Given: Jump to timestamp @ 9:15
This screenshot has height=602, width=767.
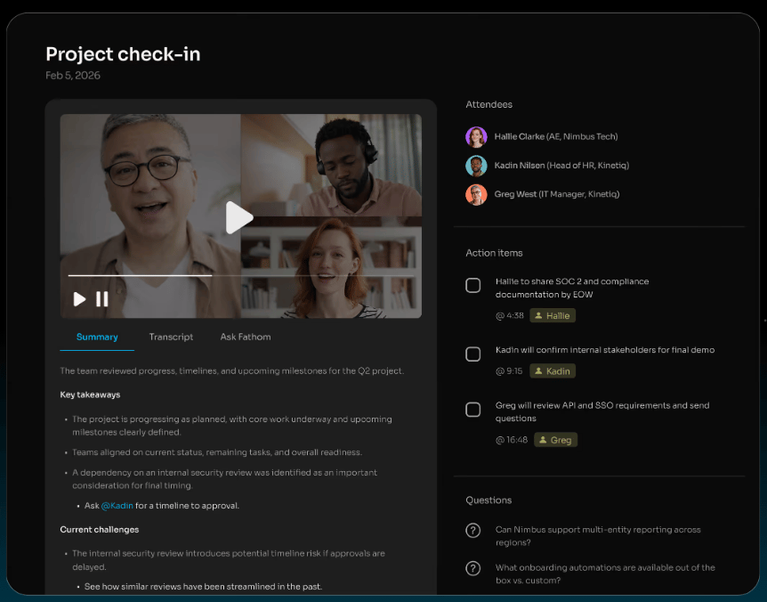Looking at the screenshot, I should point(509,371).
